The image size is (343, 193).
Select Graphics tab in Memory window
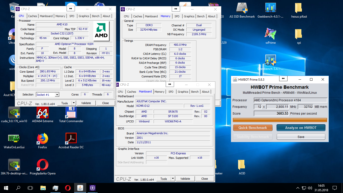tap(189, 16)
